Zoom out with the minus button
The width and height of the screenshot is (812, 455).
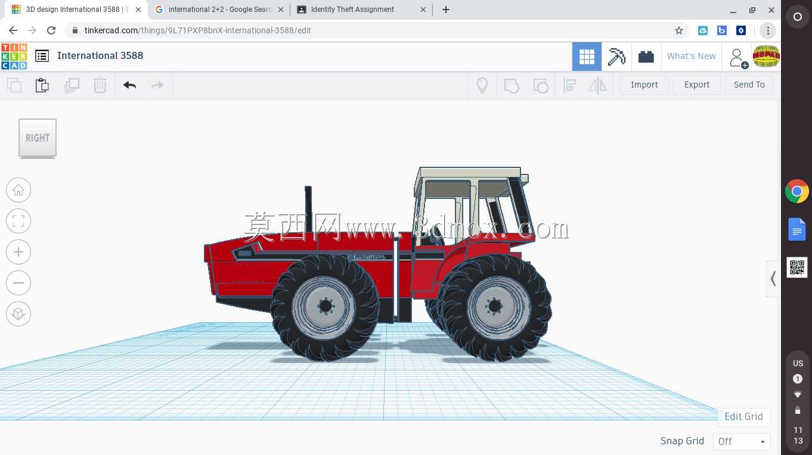18,283
